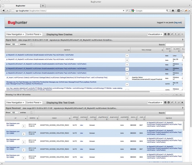Sort by crash_id column header

pyautogui.click(x=142, y=118)
